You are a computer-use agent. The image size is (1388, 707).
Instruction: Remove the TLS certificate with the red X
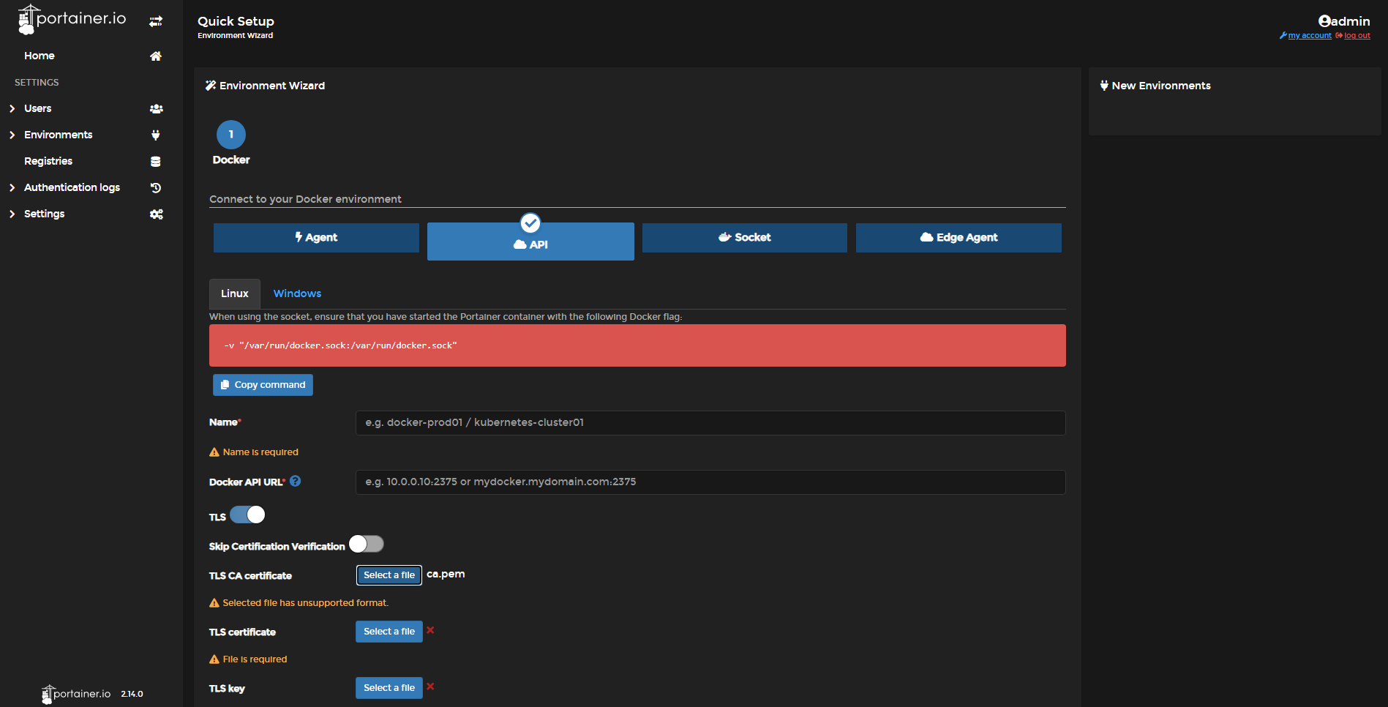pos(430,631)
